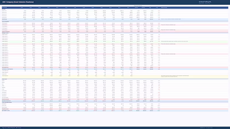The width and height of the screenshot is (230, 129).
Task: Select the 'FIXED COSTS' section header
Action: 4,79
